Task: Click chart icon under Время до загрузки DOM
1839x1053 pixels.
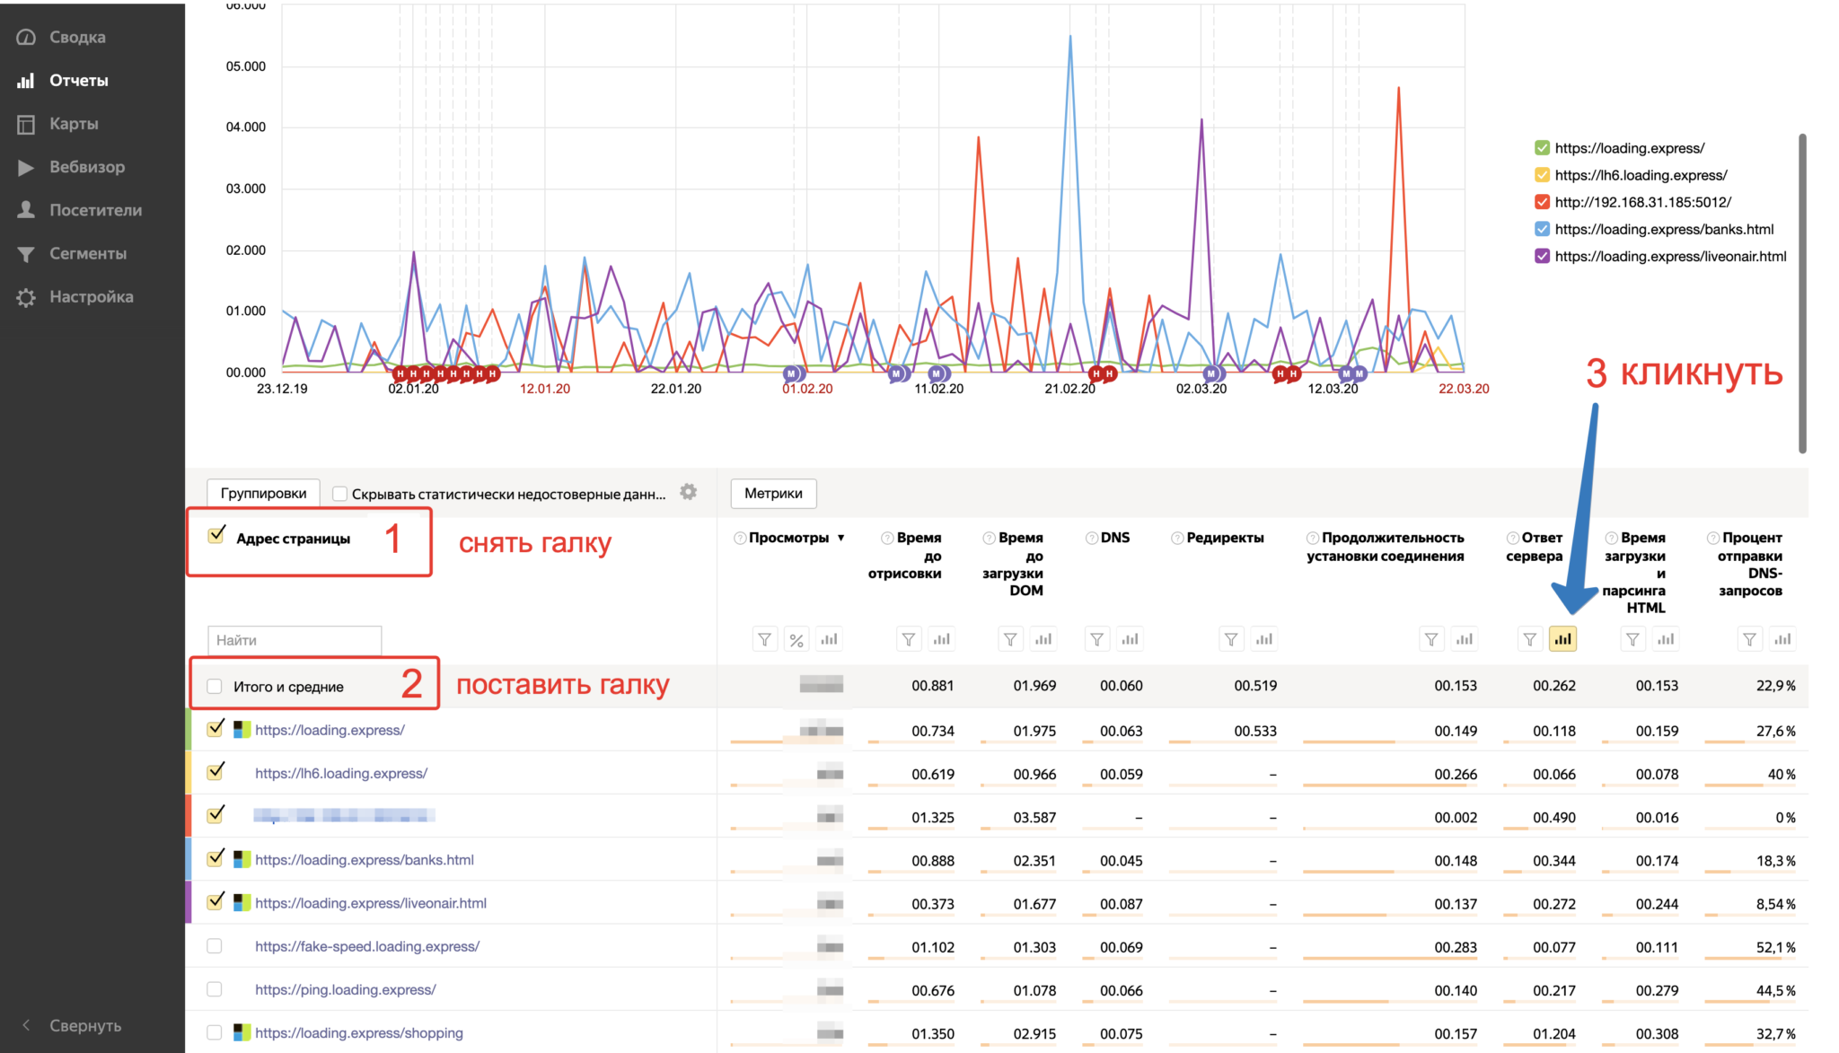Action: pos(1043,639)
